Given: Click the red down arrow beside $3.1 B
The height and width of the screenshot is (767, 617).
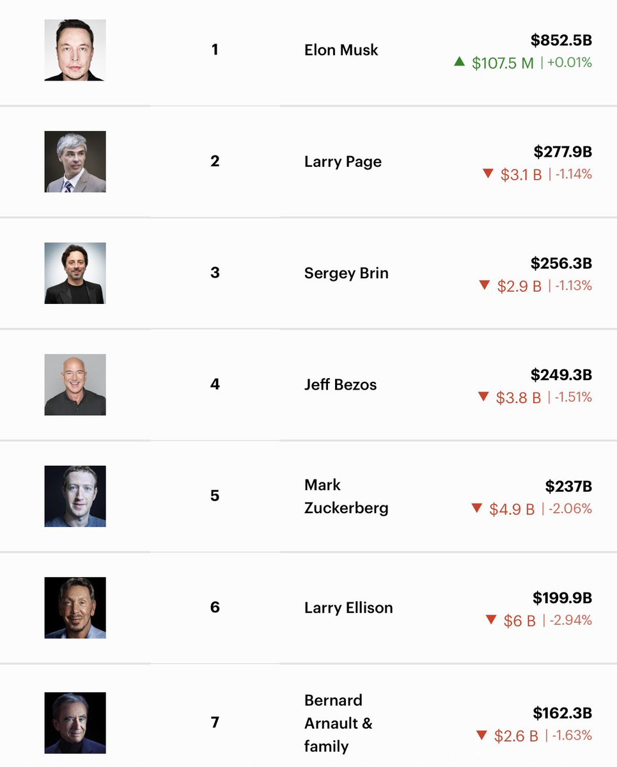Looking at the screenshot, I should pyautogui.click(x=488, y=173).
